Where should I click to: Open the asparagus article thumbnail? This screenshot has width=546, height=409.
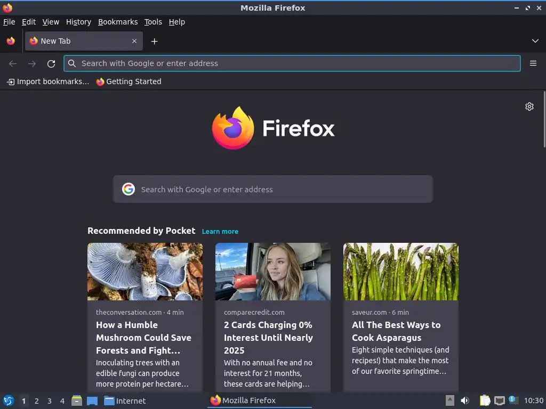tap(401, 272)
